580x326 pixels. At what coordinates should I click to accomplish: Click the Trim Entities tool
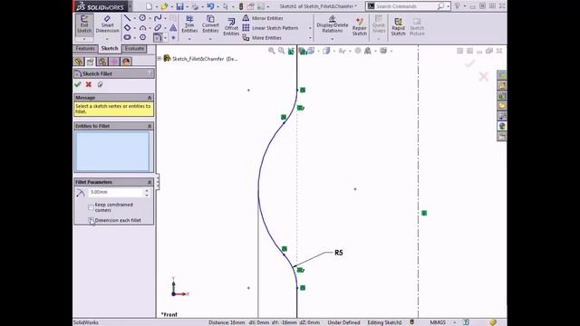coord(189,24)
